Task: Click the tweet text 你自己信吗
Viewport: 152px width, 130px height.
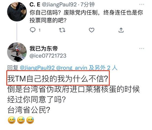Action: pos(44,13)
